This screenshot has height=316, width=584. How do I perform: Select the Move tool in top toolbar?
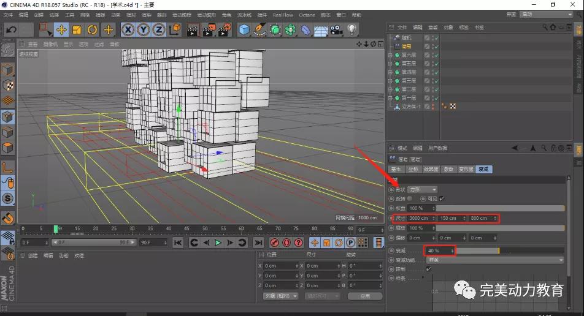tap(61, 29)
